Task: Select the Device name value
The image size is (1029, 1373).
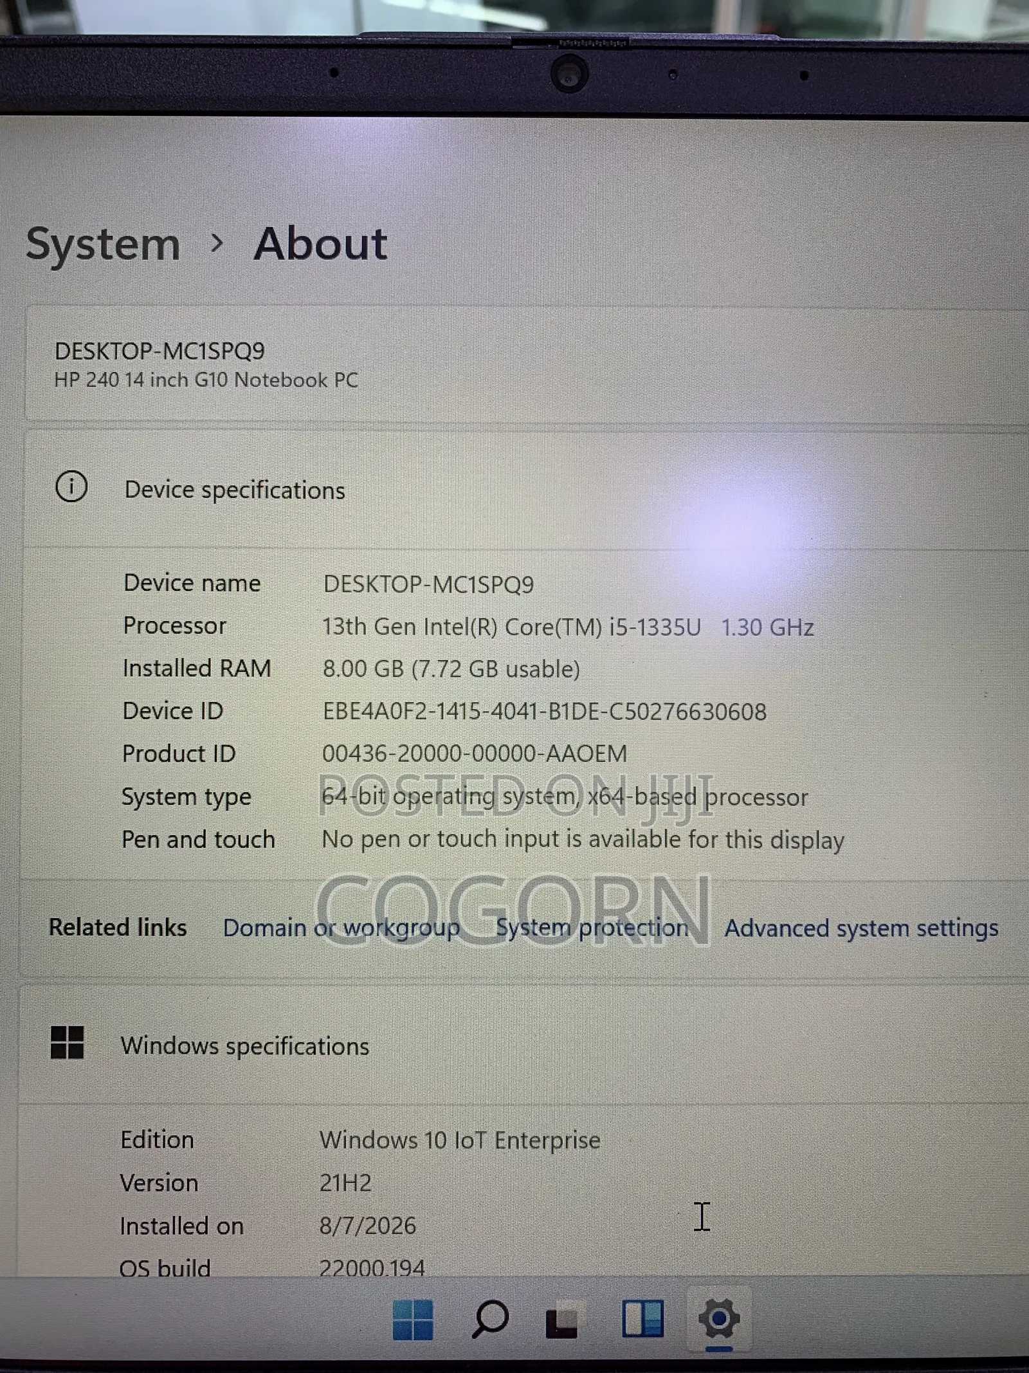Action: [428, 584]
